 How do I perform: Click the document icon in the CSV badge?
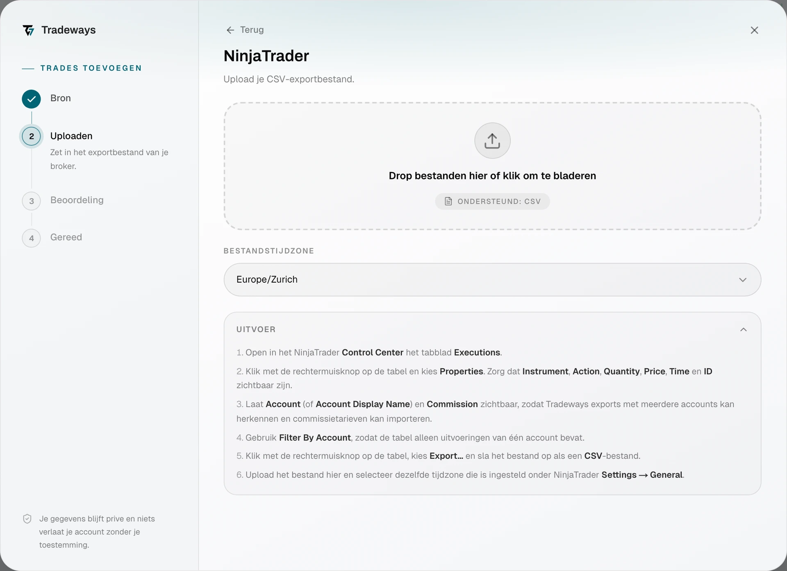pos(448,201)
